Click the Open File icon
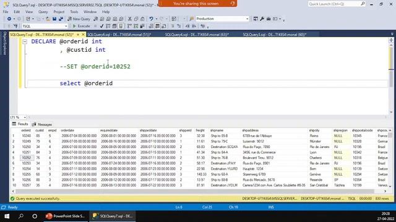The image size is (396, 222). coord(48,19)
